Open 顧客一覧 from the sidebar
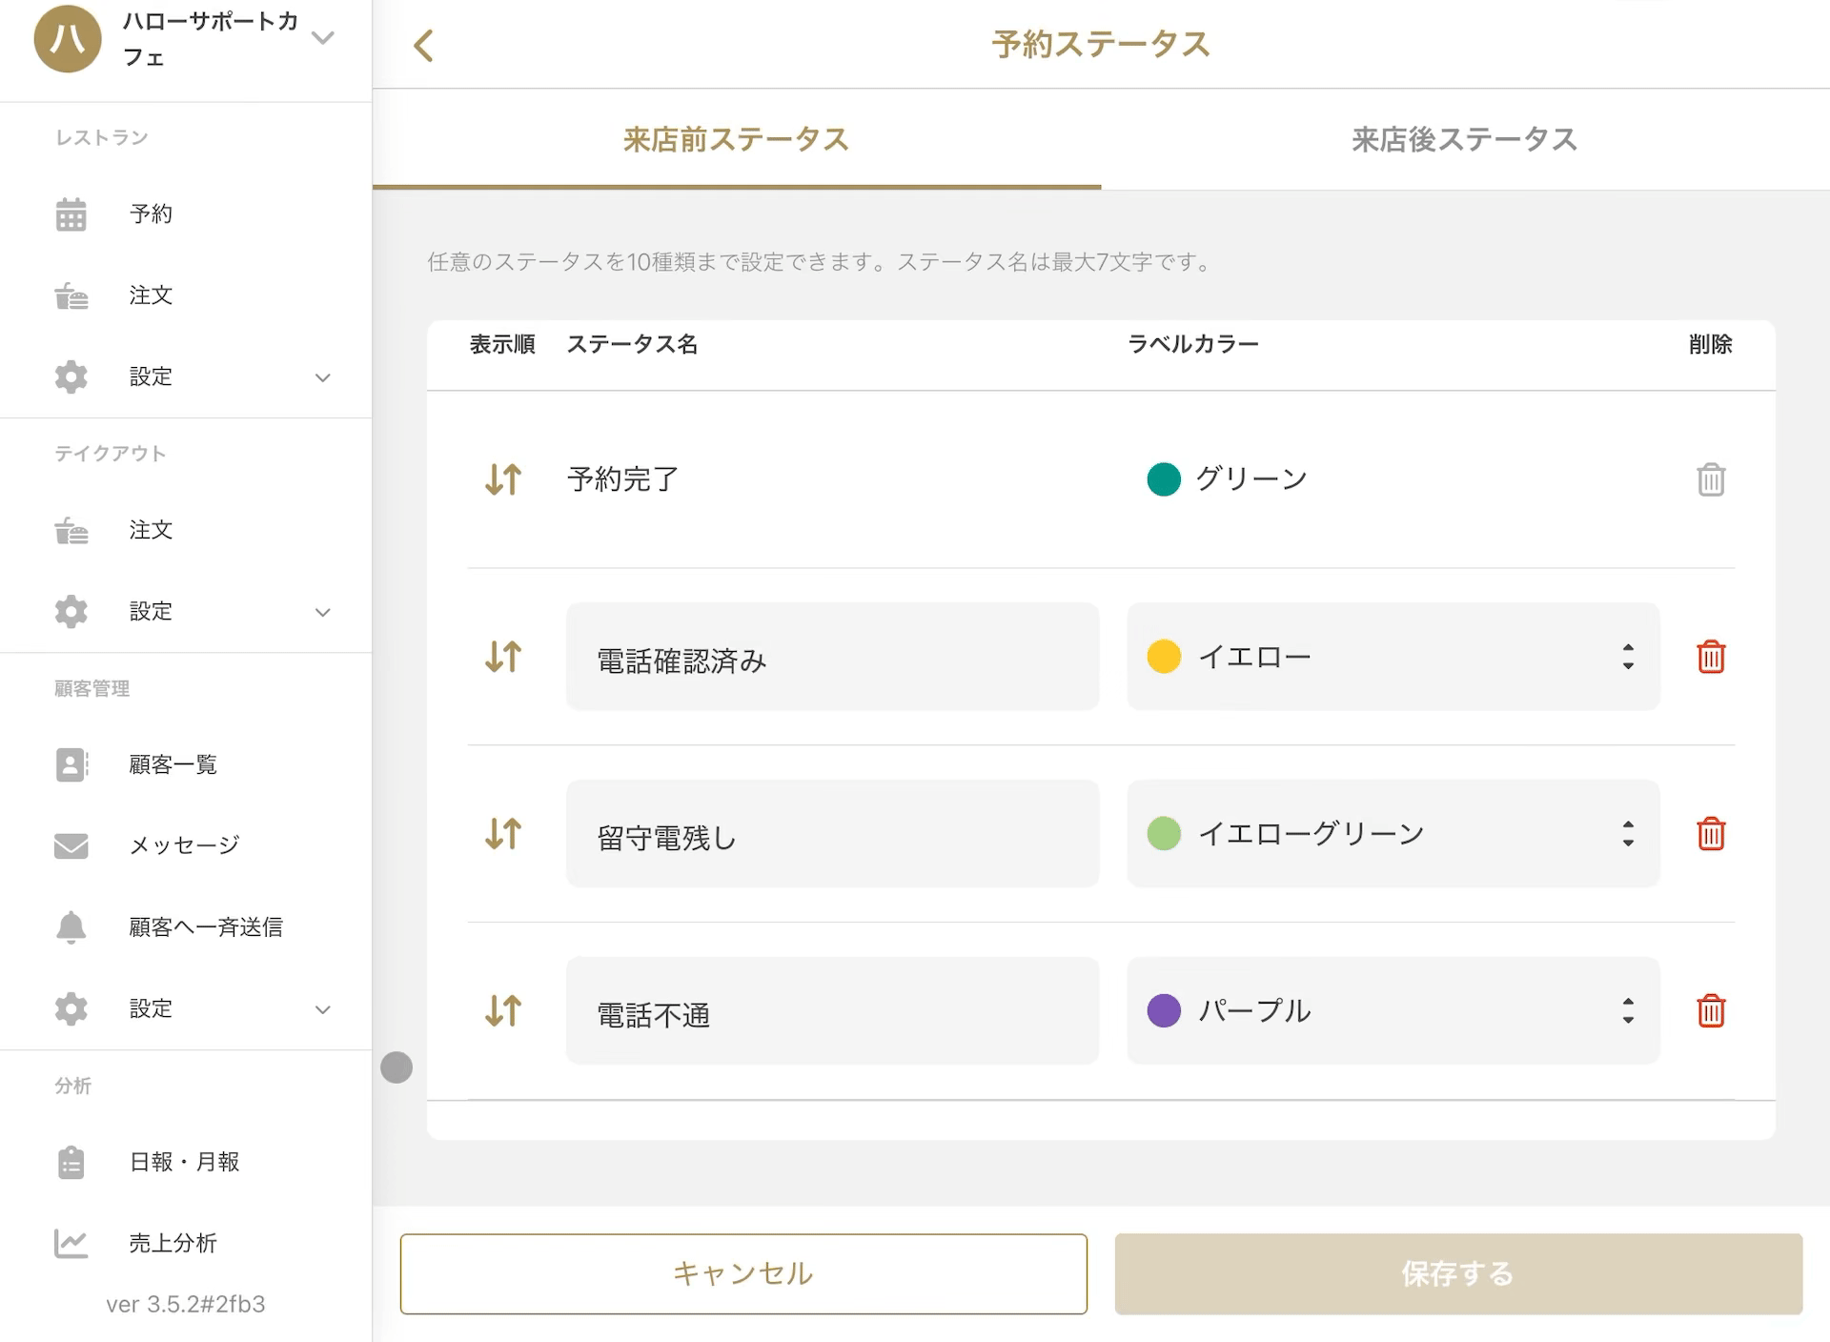 point(173,764)
